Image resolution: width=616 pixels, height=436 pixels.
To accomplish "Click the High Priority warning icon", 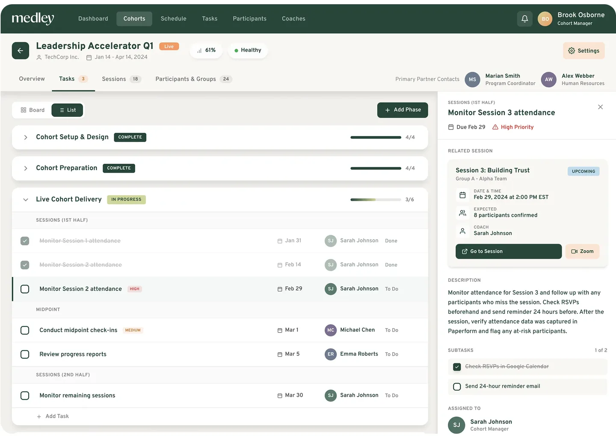I will 495,127.
